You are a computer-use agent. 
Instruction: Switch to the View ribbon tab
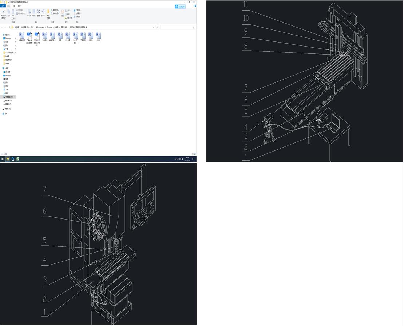point(19,6)
